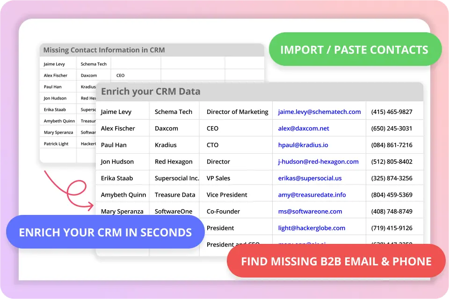This screenshot has width=449, height=299.
Task: Click phone number (408) 748-8749
Action: click(392, 212)
